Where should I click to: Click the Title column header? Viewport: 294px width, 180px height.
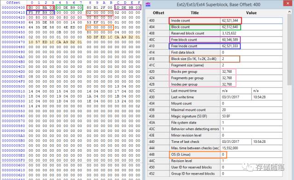(195, 13)
